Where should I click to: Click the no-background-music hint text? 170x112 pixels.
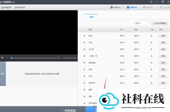(x=42, y=74)
